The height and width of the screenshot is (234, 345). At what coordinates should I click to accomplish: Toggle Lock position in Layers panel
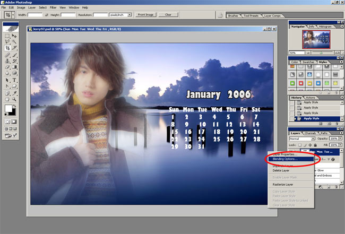(310, 145)
